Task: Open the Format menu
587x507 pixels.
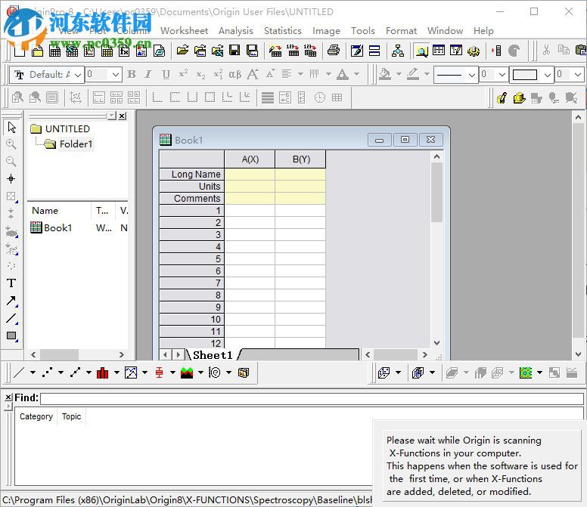Action: coord(401,31)
